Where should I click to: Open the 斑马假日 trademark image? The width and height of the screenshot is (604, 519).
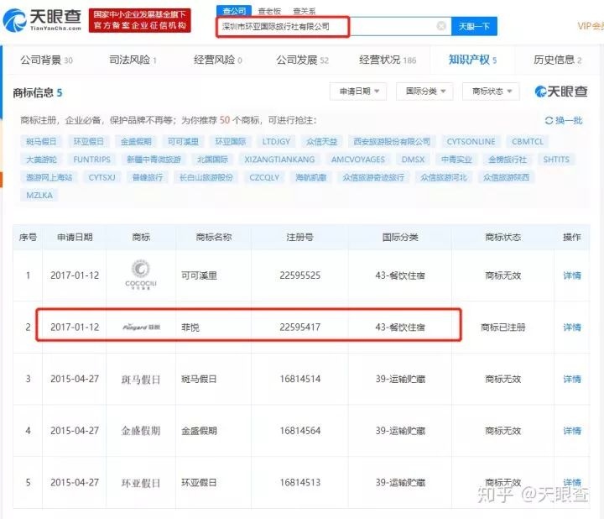click(141, 380)
